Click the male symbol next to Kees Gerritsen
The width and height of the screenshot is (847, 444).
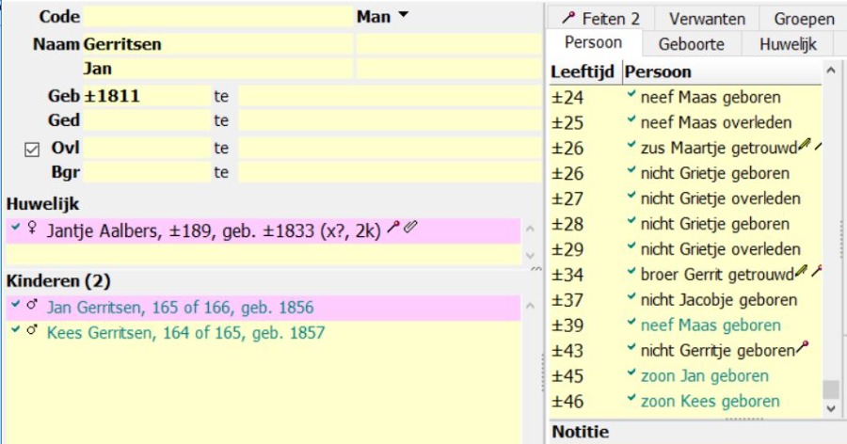coord(32,332)
